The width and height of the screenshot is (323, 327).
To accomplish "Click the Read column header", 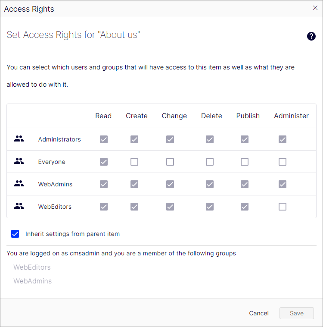I will coord(103,116).
